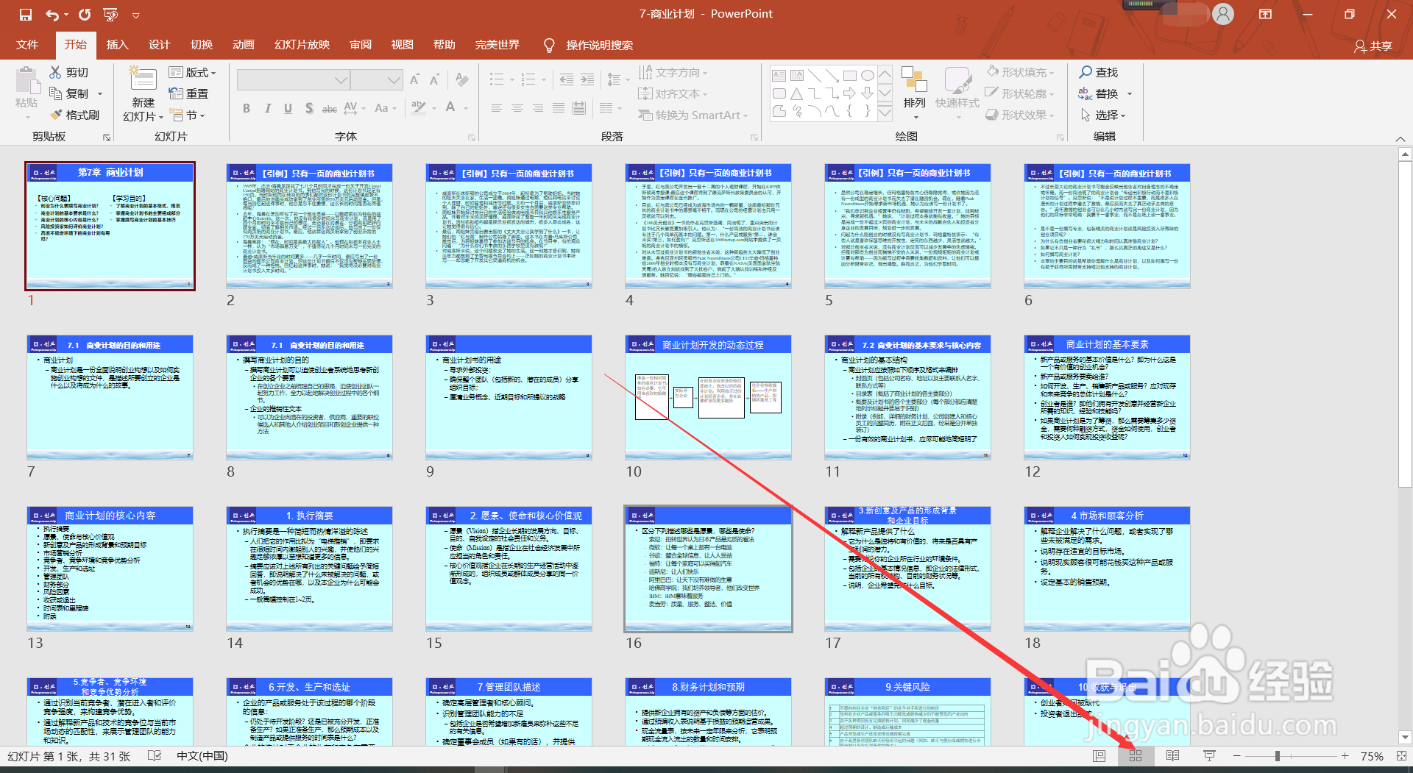Expand the 选择 (select) dropdown
This screenshot has width=1413, height=773.
(x=1103, y=115)
